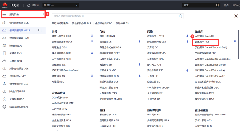Open 弹性伸缩 AS in sidebar
Screen dimensions: 240x136
[16, 46]
